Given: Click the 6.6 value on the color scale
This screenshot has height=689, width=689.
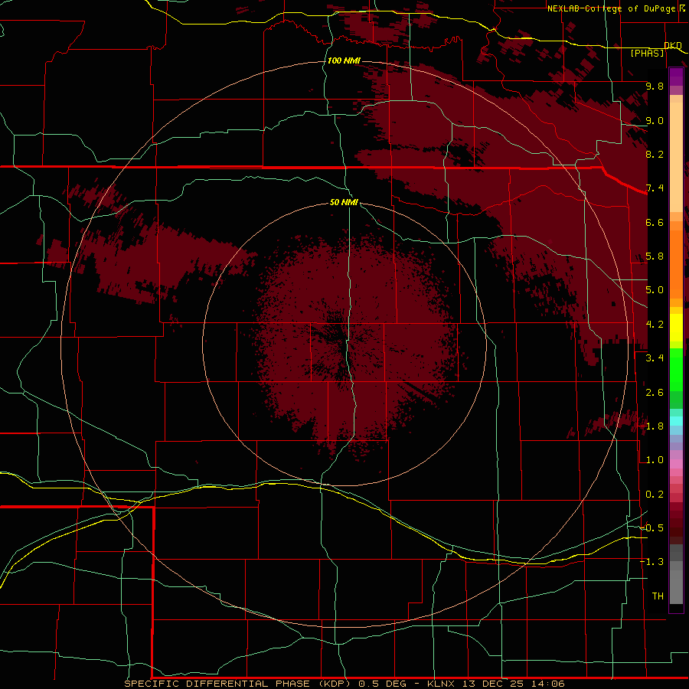Looking at the screenshot, I should point(655,222).
